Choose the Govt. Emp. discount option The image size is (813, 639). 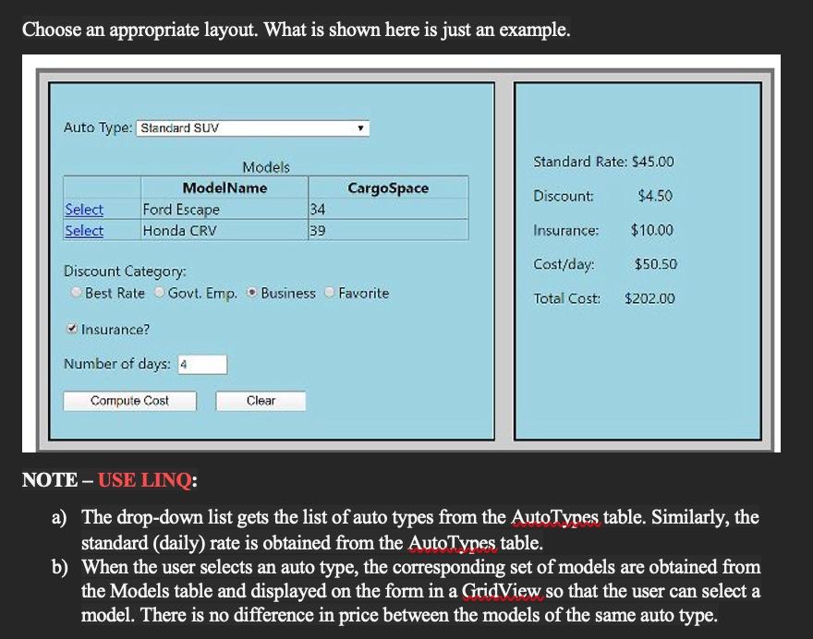click(157, 293)
